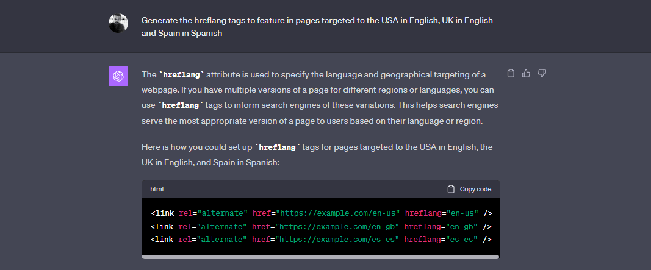Click the en-gb link tag line

(321, 227)
